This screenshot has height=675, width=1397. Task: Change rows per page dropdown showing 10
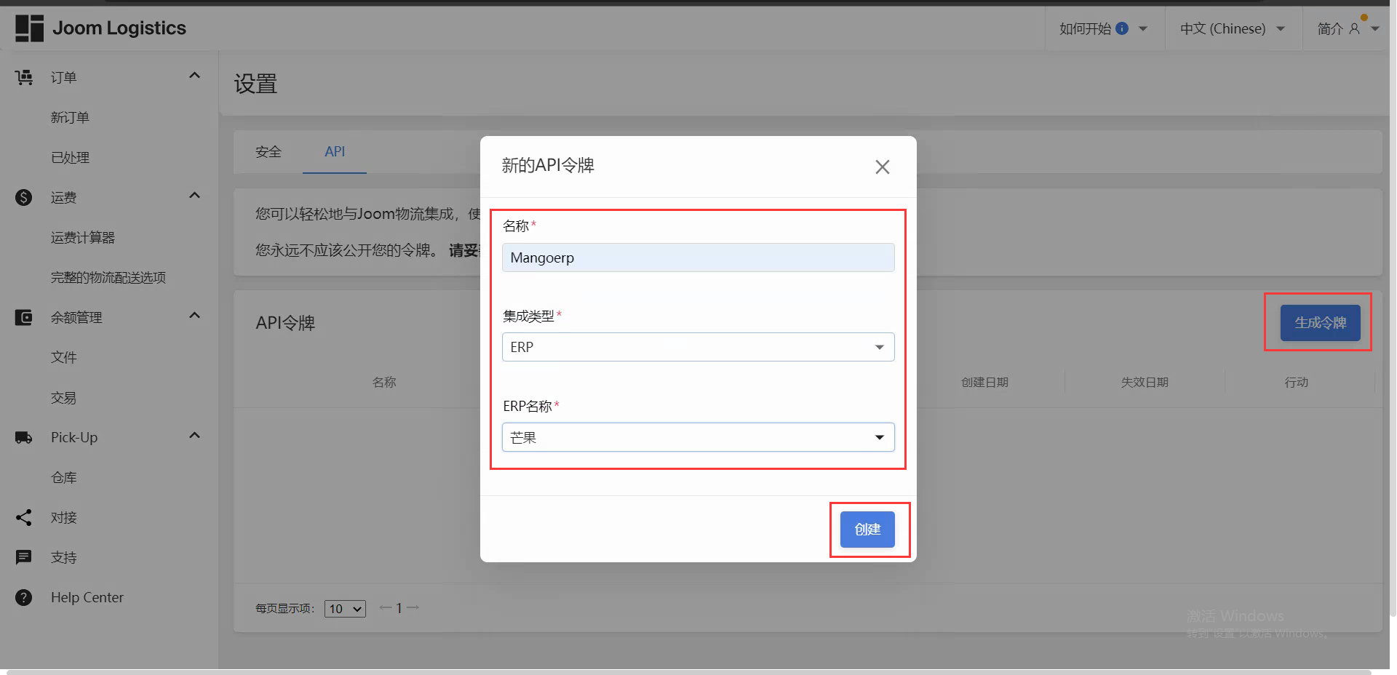coord(346,609)
